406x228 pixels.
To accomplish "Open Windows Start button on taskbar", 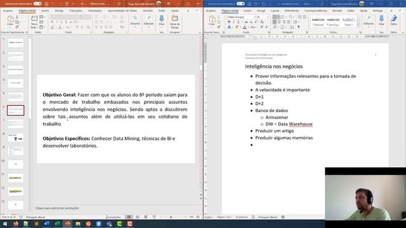I will pyautogui.click(x=5, y=224).
